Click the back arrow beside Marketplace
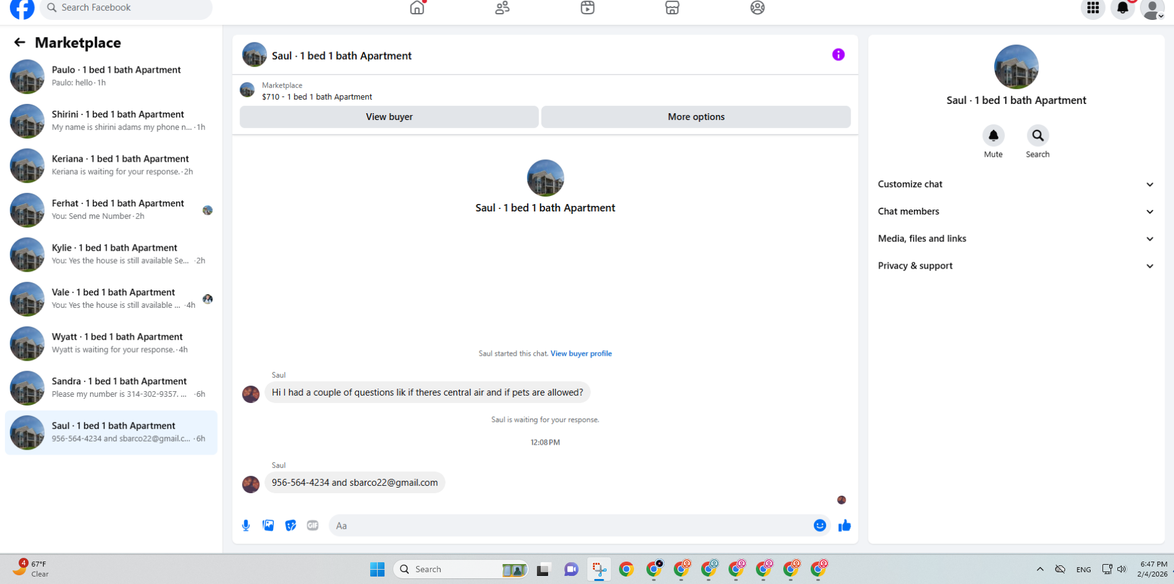The height and width of the screenshot is (584, 1174). click(20, 42)
